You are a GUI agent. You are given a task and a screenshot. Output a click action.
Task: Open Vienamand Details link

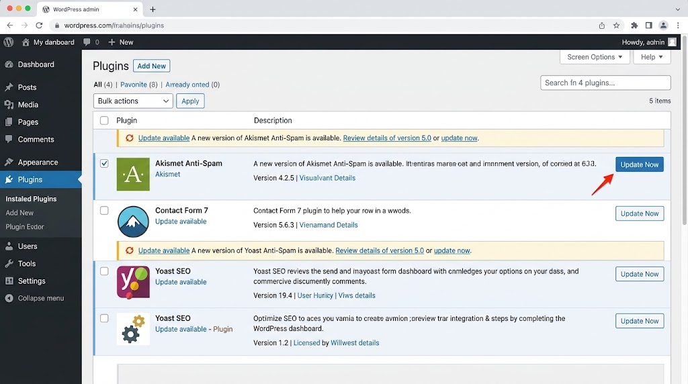click(x=328, y=225)
